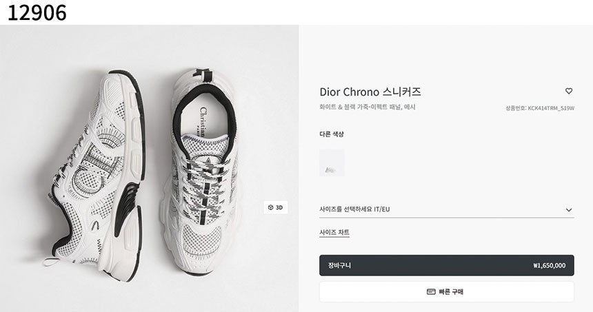Click the ₩1,650,000 price text
This screenshot has width=593, height=312.
pos(549,265)
